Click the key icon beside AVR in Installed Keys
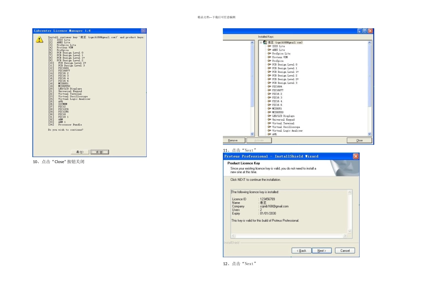Image resolution: width=433 pixels, height=306 pixels. click(x=269, y=134)
